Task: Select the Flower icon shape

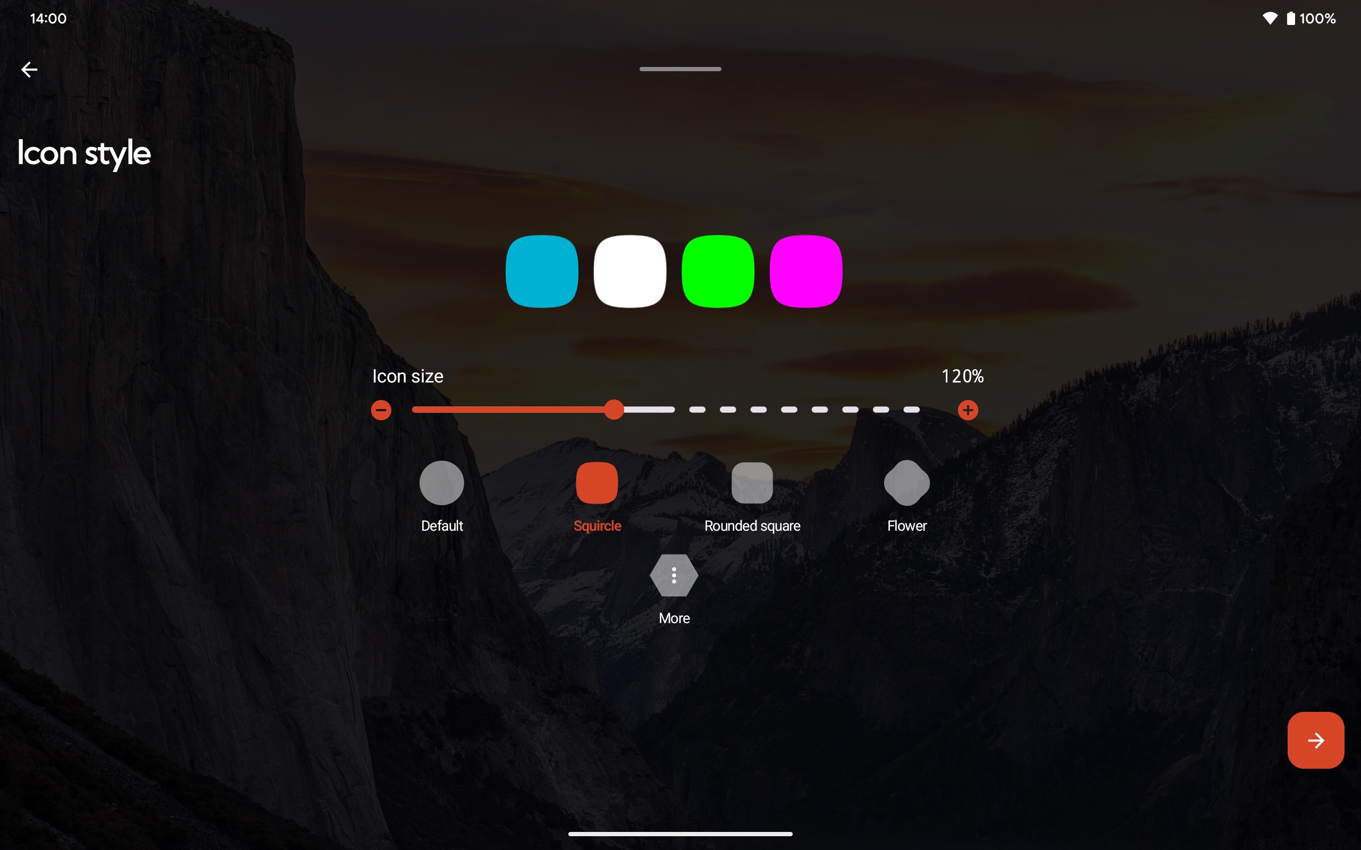Action: point(906,482)
